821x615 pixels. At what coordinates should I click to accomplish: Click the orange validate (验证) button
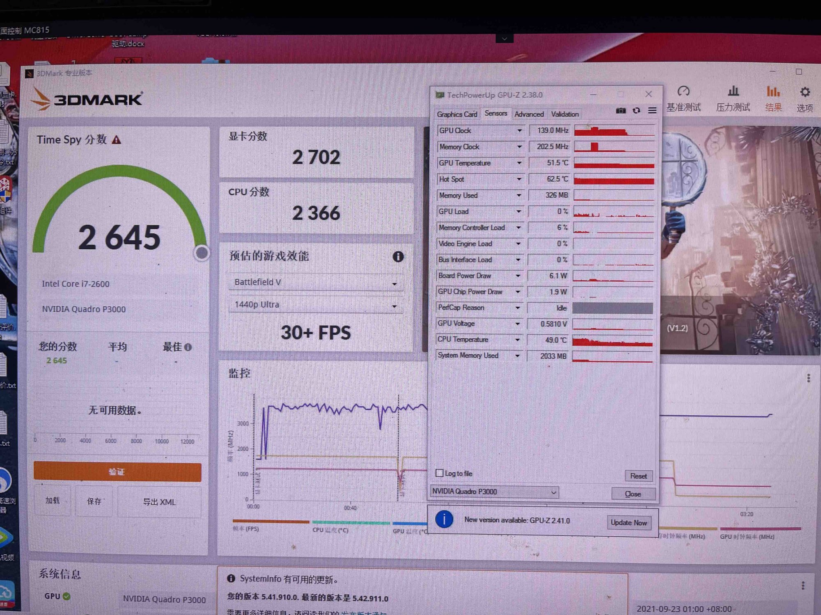coord(117,472)
